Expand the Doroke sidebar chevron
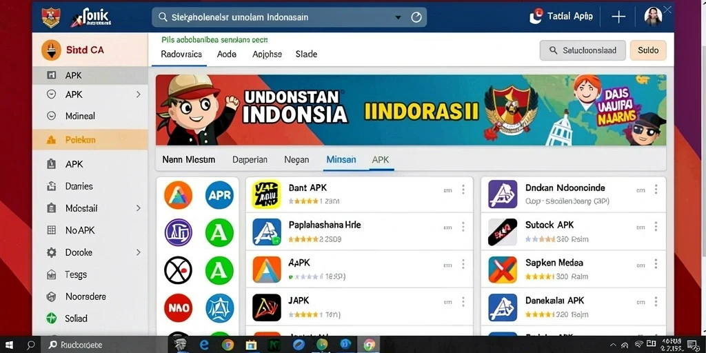Viewport: 706px width, 353px height. 138,252
